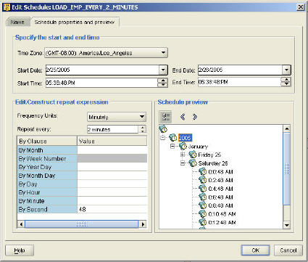
Task: Increase Repeat every value with up arrow
Action: [x=143, y=127]
